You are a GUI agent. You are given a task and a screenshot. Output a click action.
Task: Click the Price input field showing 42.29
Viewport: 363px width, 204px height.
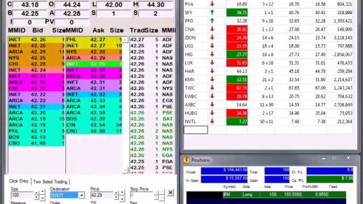point(102,195)
